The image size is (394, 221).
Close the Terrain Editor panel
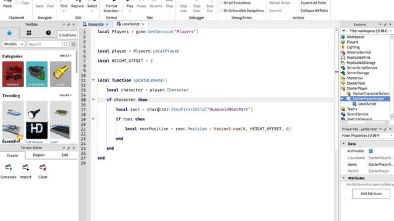[74, 148]
